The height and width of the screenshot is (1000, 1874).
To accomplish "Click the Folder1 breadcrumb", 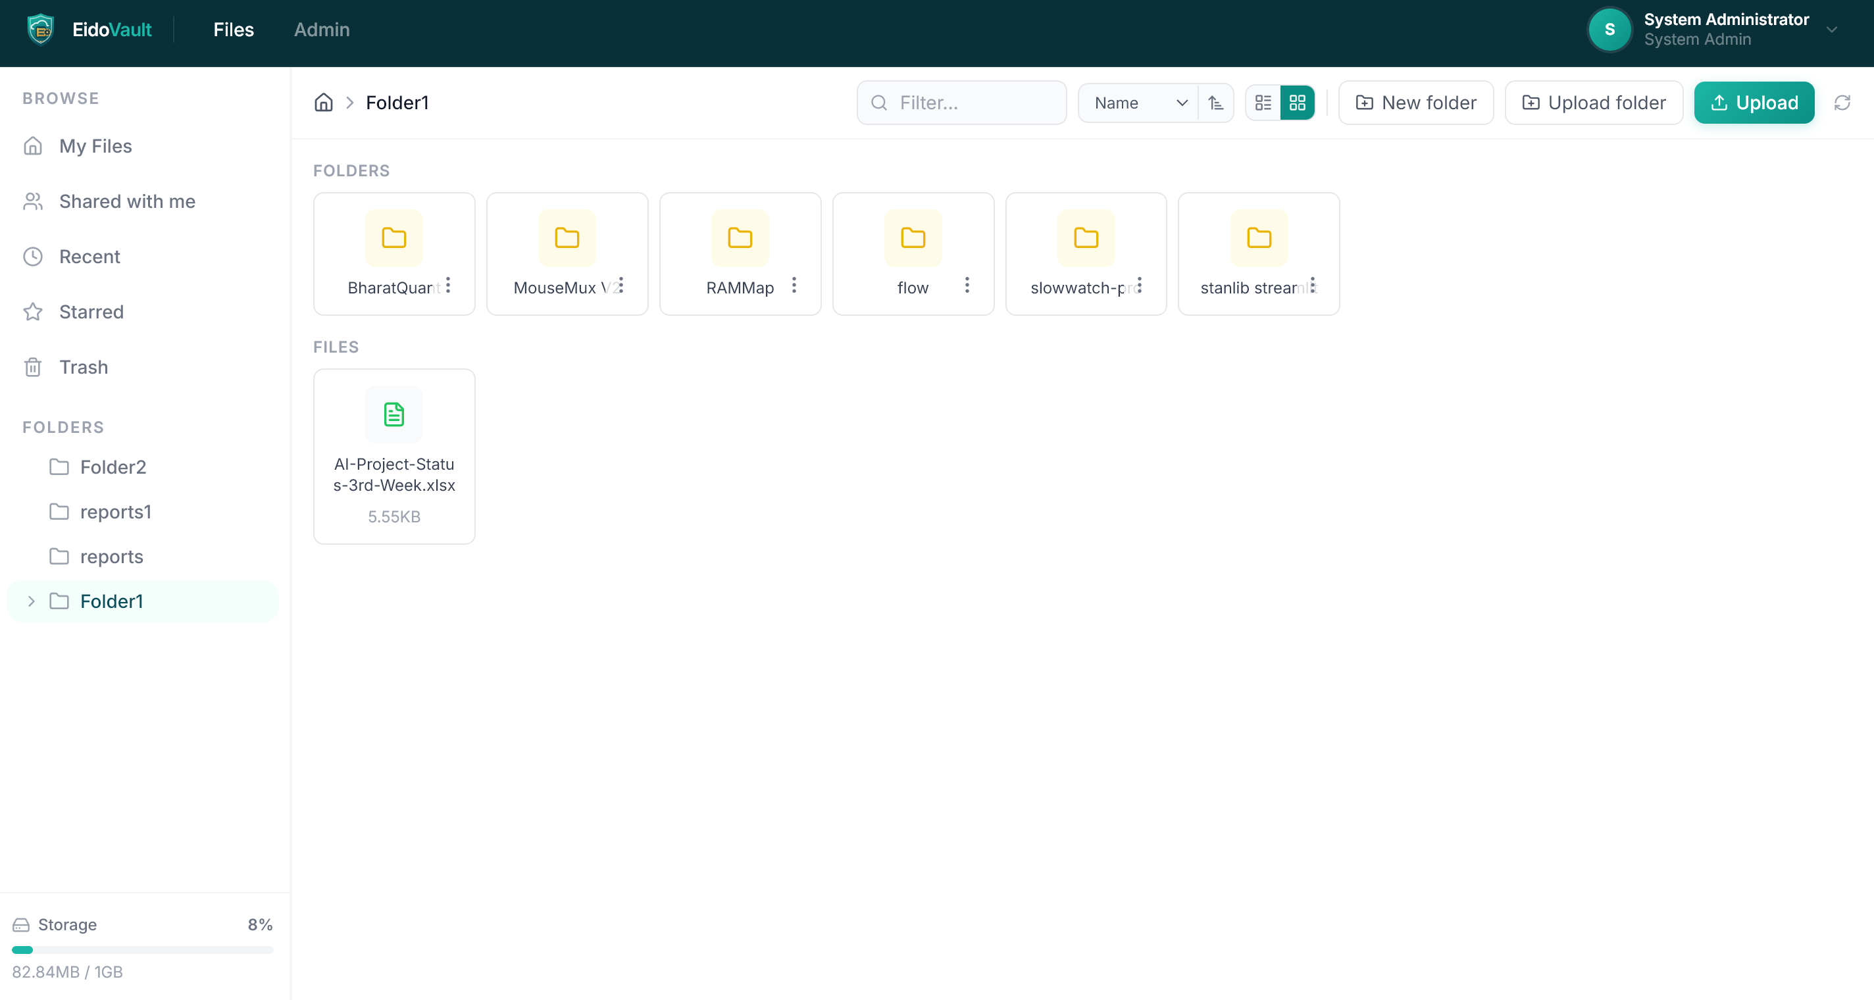I will [x=397, y=103].
